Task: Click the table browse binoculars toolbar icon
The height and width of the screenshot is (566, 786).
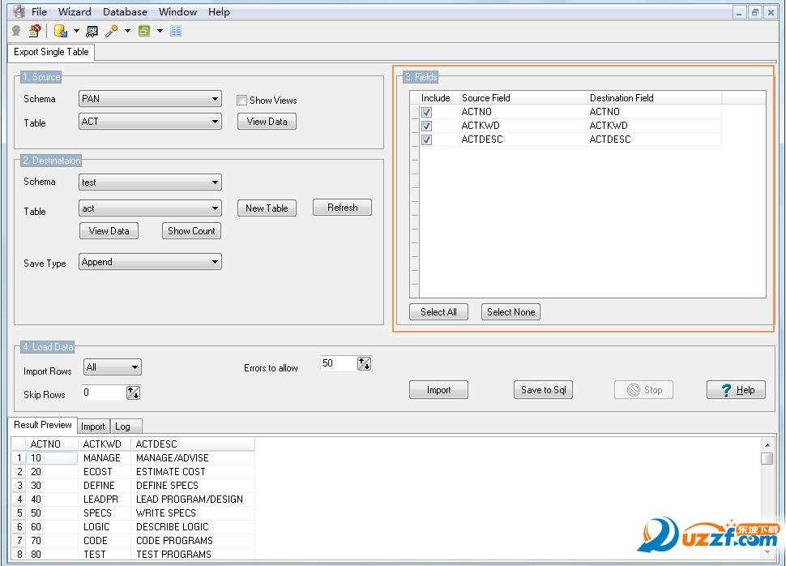Action: click(x=92, y=32)
